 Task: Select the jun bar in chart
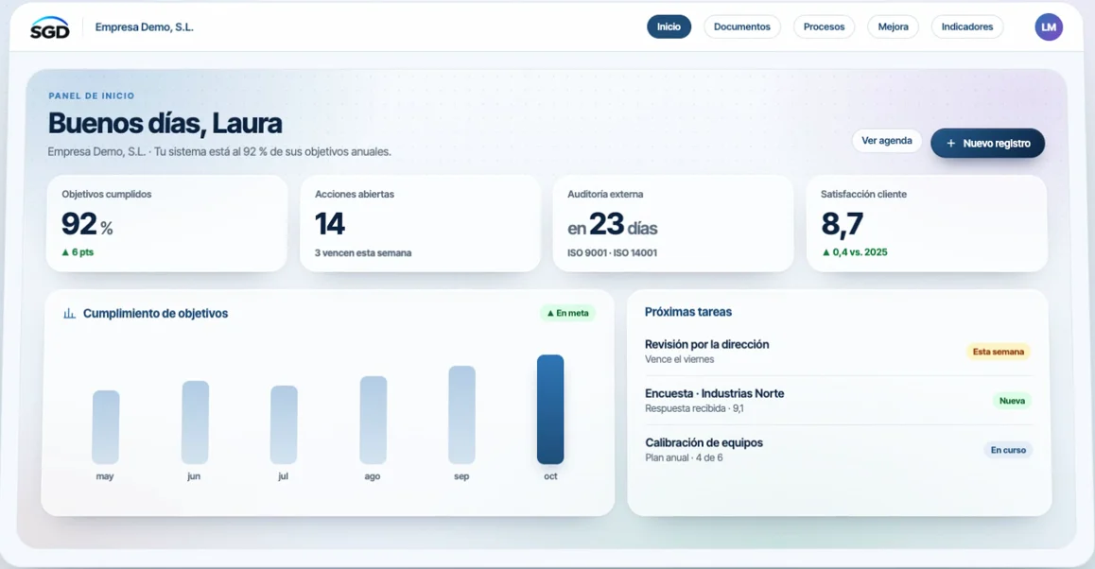click(x=195, y=422)
